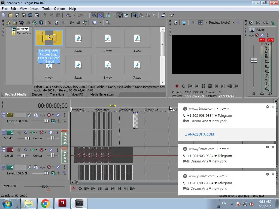
Task: Toggle Enable Snapping in main toolbar
Action: click(94, 15)
